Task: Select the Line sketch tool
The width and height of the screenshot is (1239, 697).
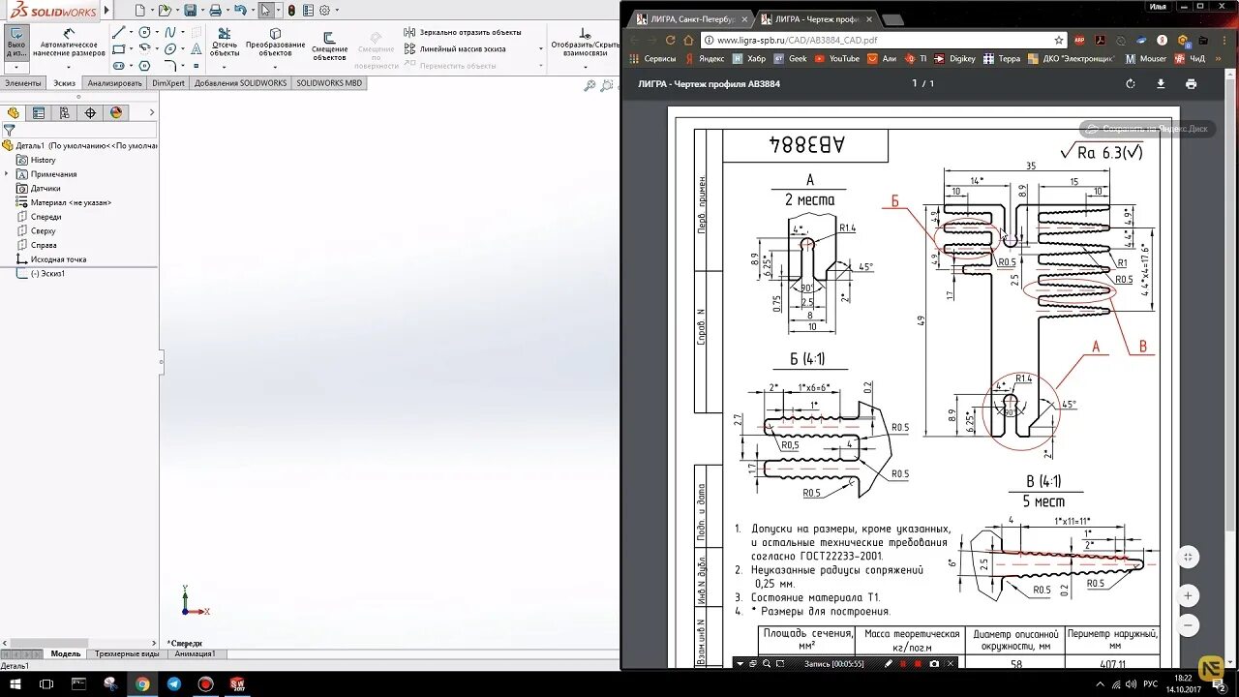Action: click(x=119, y=32)
